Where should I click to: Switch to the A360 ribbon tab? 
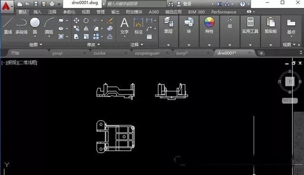click(154, 12)
